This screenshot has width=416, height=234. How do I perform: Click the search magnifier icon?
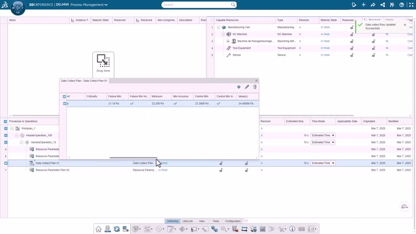click(x=233, y=5)
